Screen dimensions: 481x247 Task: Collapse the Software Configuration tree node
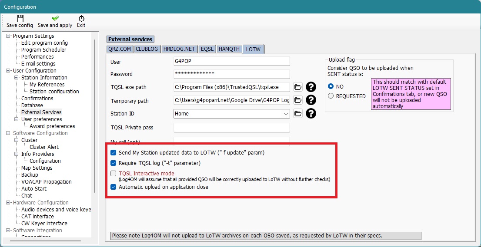(x=8, y=133)
